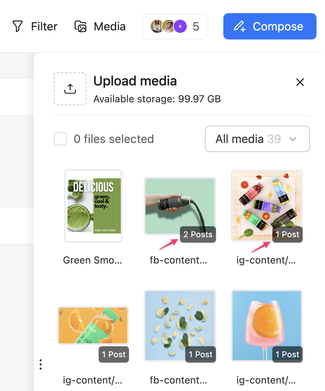Toggle the select all files checkbox
Screen dimensions: 325x391
[60, 139]
